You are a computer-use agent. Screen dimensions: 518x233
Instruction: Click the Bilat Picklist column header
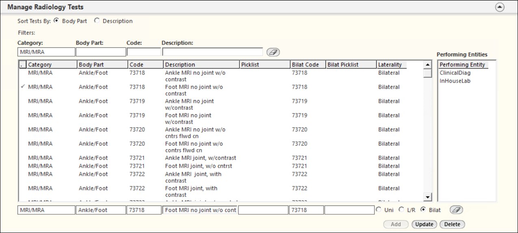click(351, 64)
